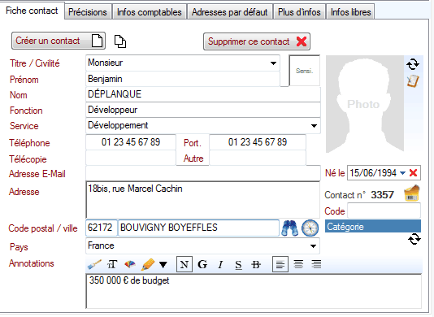
Task: Toggle strikethrough B formatting
Action: click(256, 265)
